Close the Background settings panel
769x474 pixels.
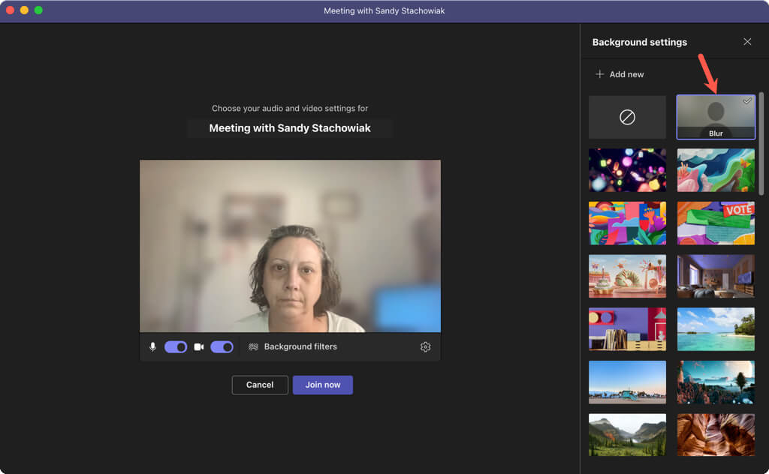(747, 42)
